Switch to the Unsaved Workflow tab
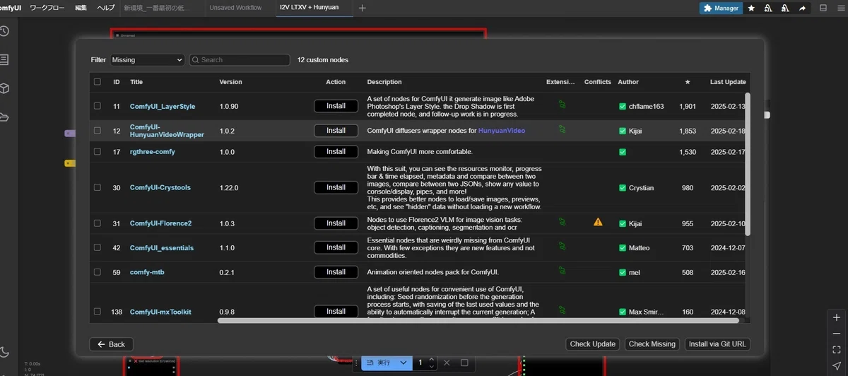This screenshot has width=848, height=376. pos(235,8)
